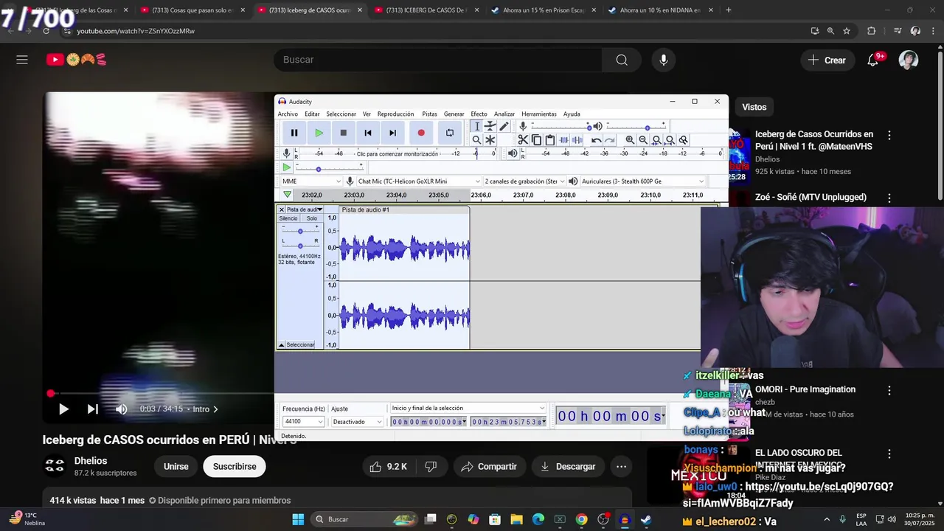Viewport: 944px width, 531px height.
Task: Open Efecto menu in Audacity
Action: (479, 114)
